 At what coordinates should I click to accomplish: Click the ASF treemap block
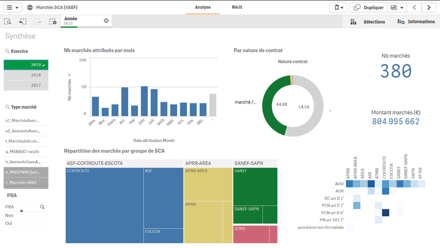tap(164, 198)
